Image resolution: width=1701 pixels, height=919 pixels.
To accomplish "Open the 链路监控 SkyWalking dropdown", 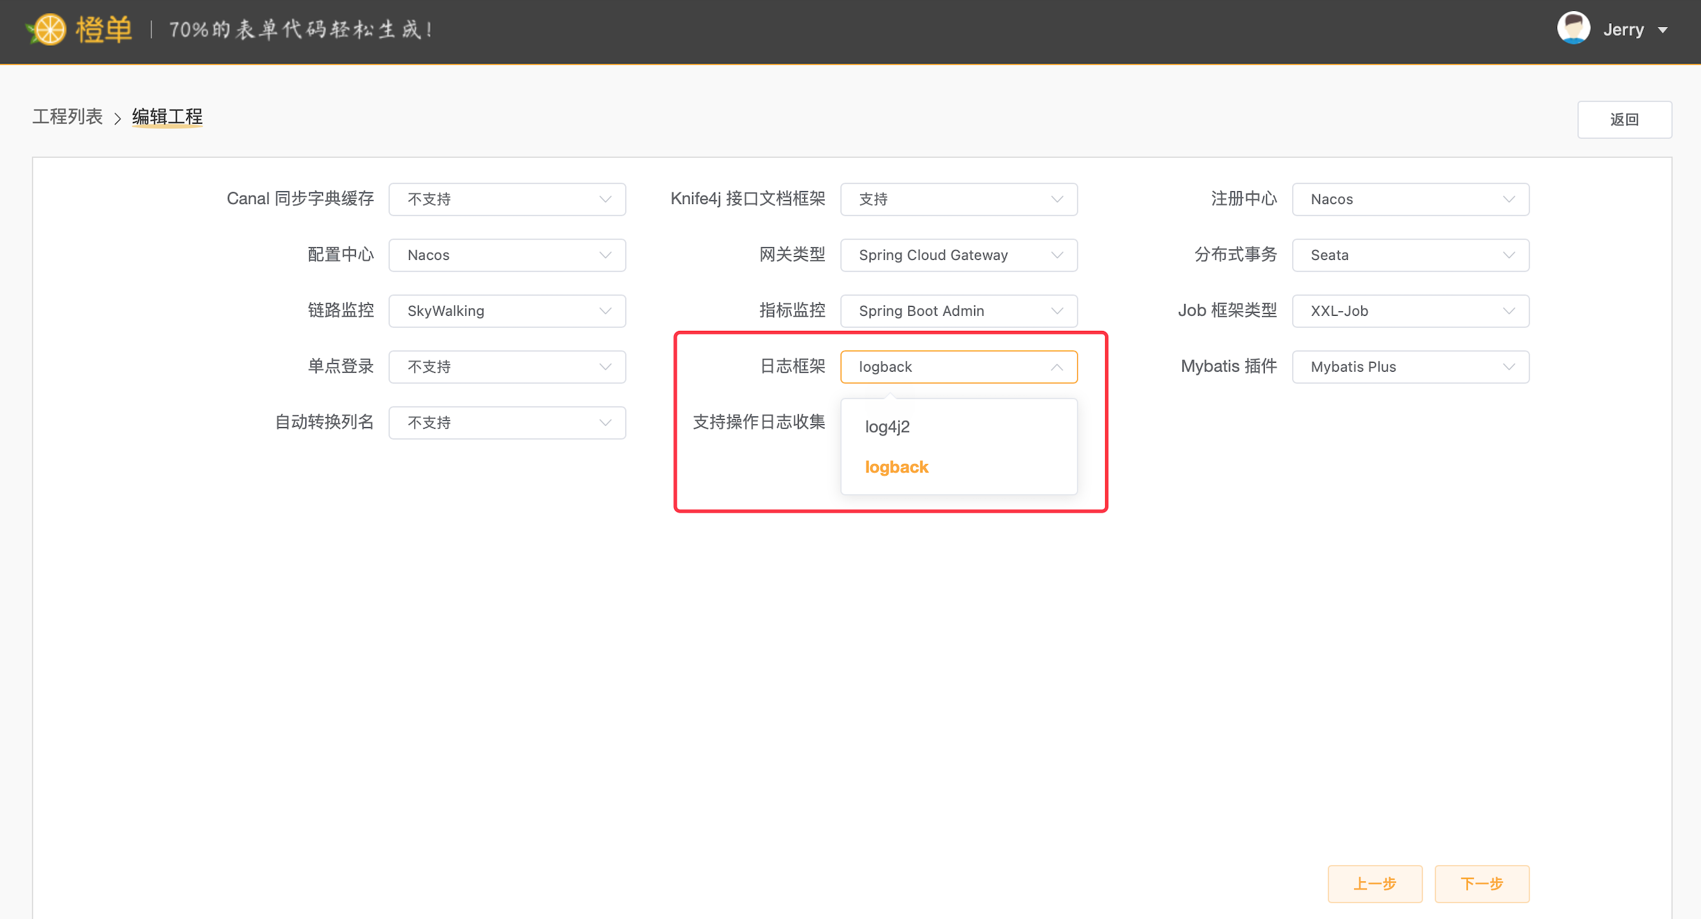I will coord(506,311).
